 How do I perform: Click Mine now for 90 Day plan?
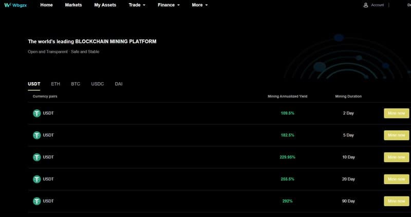[x=396, y=201]
